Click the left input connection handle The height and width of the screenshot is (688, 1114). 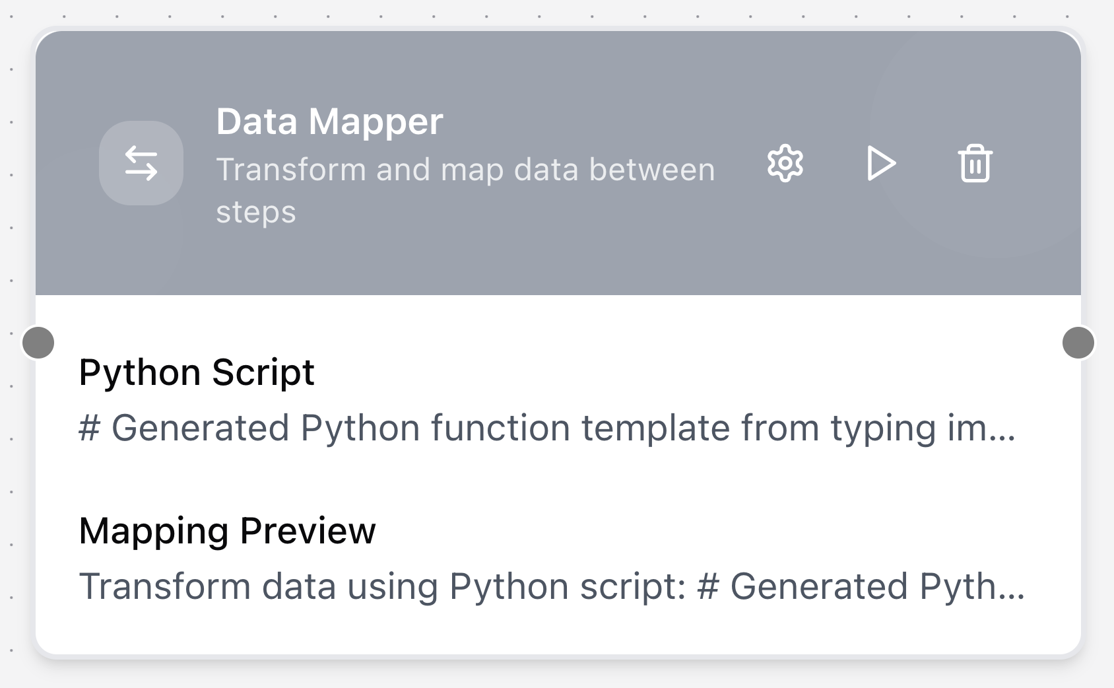pos(38,343)
